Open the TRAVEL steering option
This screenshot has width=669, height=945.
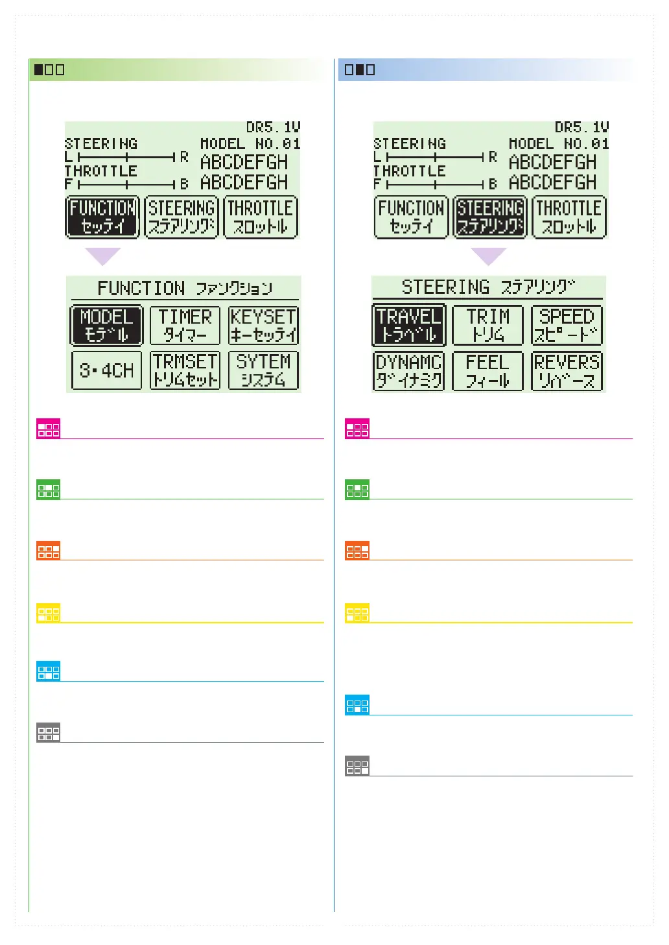(408, 325)
